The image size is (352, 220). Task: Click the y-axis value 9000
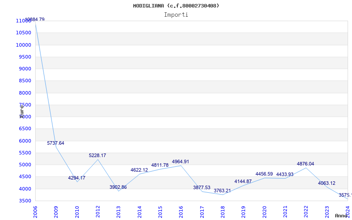25,69
